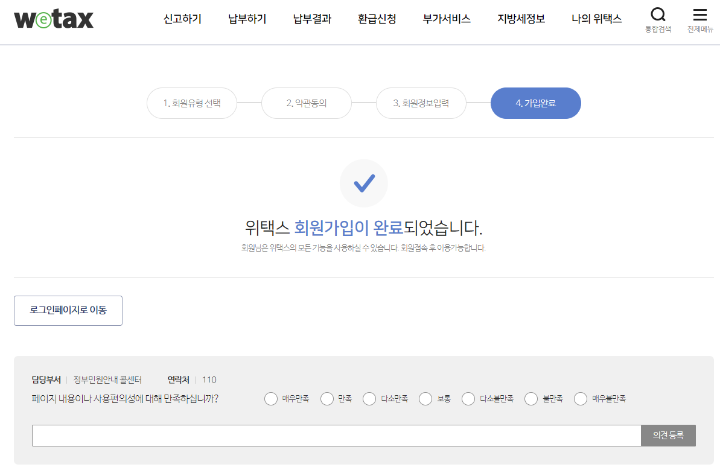Open the 전체메뉴 hamburger menu icon
This screenshot has width=720, height=470.
[700, 20]
